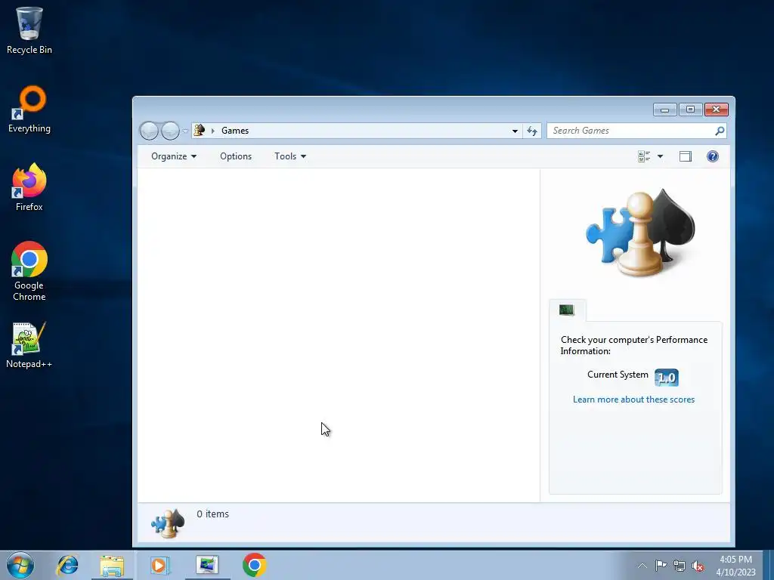Select the Everything desktop shortcut
The image size is (774, 580).
coord(29,110)
